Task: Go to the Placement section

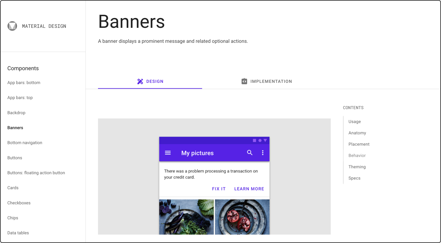Action: click(359, 144)
